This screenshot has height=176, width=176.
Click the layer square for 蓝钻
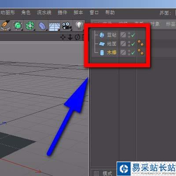coord(123,35)
